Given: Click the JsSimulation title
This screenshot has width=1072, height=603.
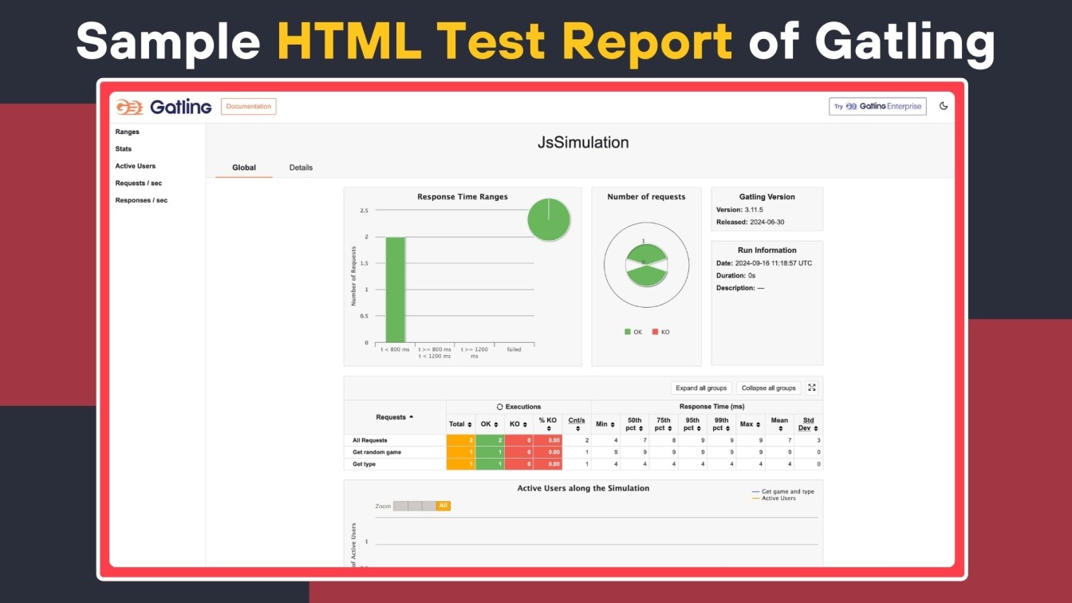Looking at the screenshot, I should point(583,143).
